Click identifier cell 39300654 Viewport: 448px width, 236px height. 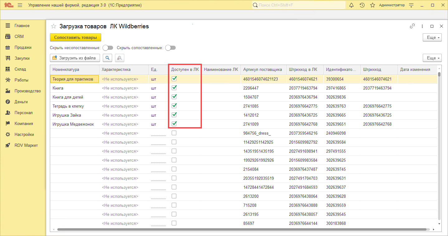(x=342, y=79)
